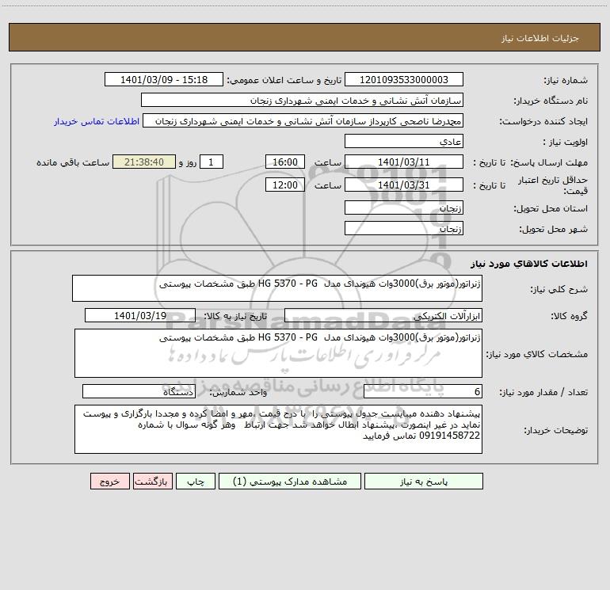This screenshot has height=590, width=610.
Task: Click the deadline time field 16:00
Action: (284, 162)
